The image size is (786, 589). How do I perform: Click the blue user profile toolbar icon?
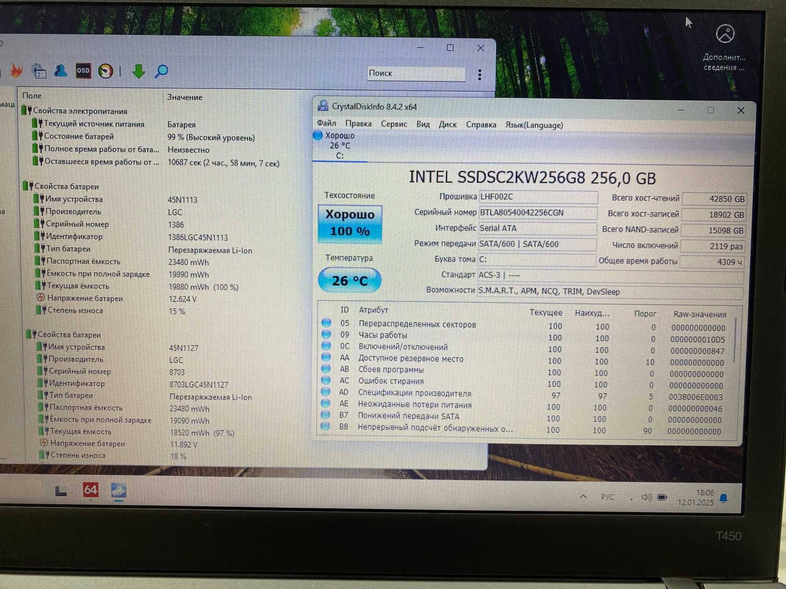[x=61, y=71]
